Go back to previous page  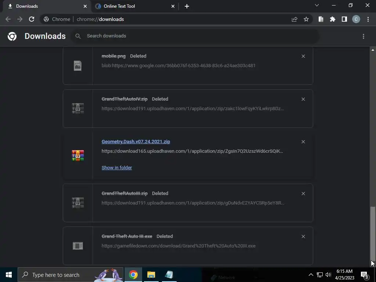pos(8,19)
